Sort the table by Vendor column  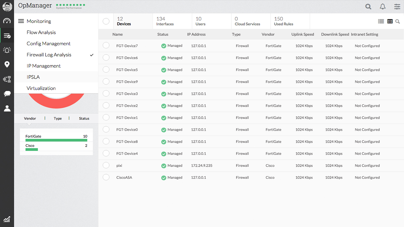(268, 35)
